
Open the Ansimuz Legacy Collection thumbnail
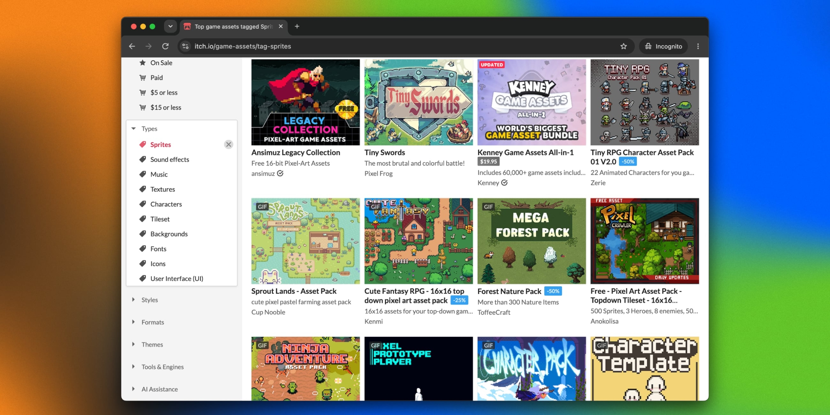click(305, 102)
